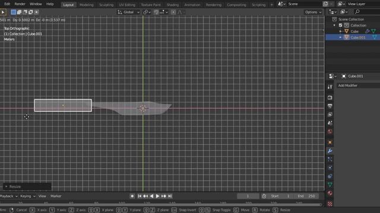
Task: Open the Render properties tab
Action: coord(330,98)
